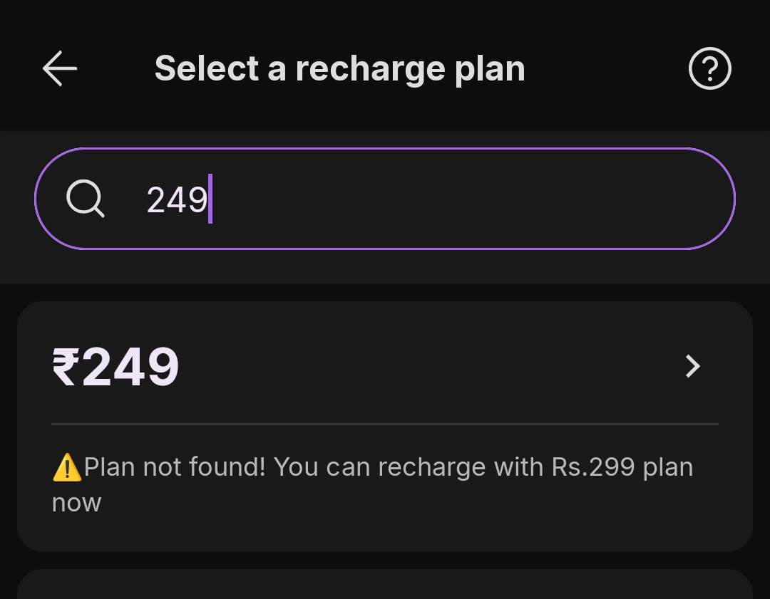The width and height of the screenshot is (770, 599).
Task: Tap the purple text cursor in search
Action: tap(210, 199)
